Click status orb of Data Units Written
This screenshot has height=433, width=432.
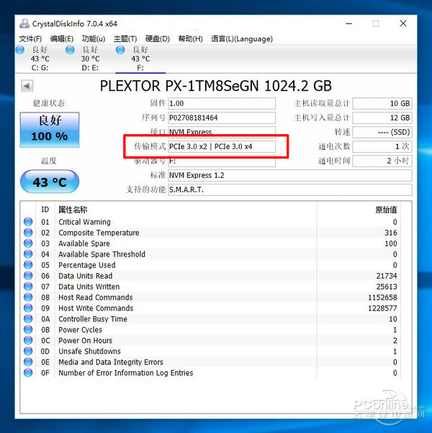click(28, 286)
